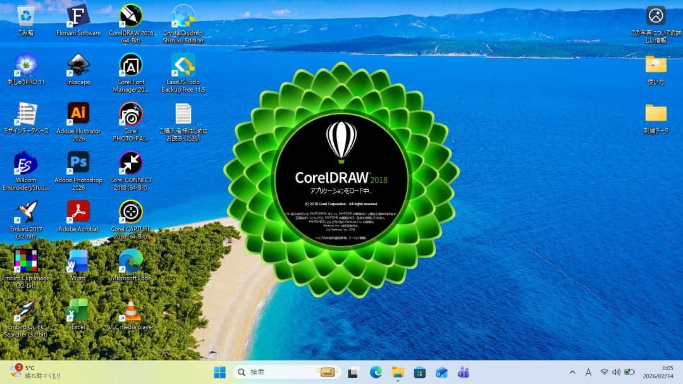This screenshot has height=384, width=683.
Task: Select the Adobe Acrobat desktop icon
Action: coord(78,211)
